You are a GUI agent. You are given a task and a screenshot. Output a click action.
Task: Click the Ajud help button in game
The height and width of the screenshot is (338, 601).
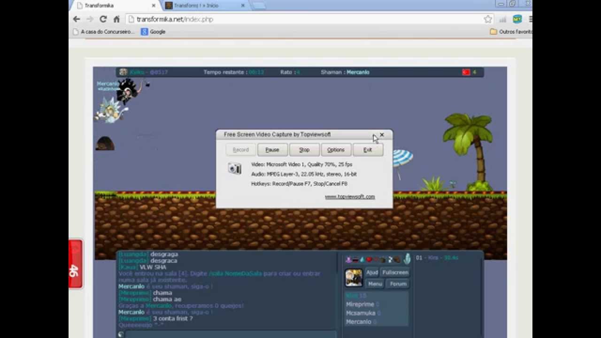point(372,272)
